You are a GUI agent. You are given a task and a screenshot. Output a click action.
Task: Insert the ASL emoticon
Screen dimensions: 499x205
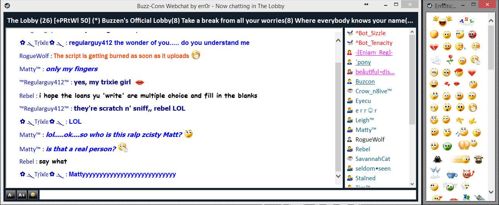466,21
